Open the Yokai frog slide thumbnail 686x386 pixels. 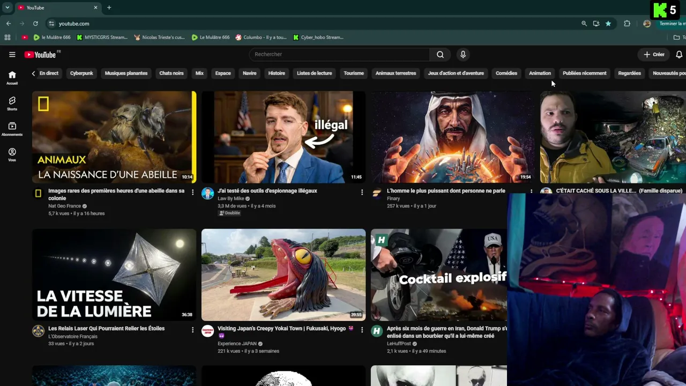click(284, 275)
